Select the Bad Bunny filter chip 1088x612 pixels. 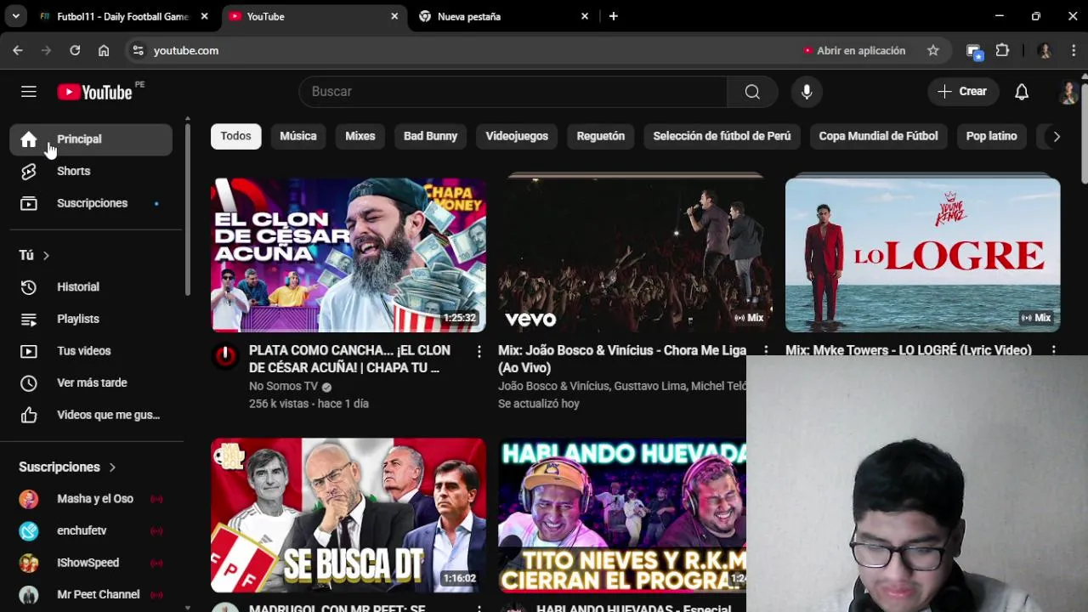430,136
